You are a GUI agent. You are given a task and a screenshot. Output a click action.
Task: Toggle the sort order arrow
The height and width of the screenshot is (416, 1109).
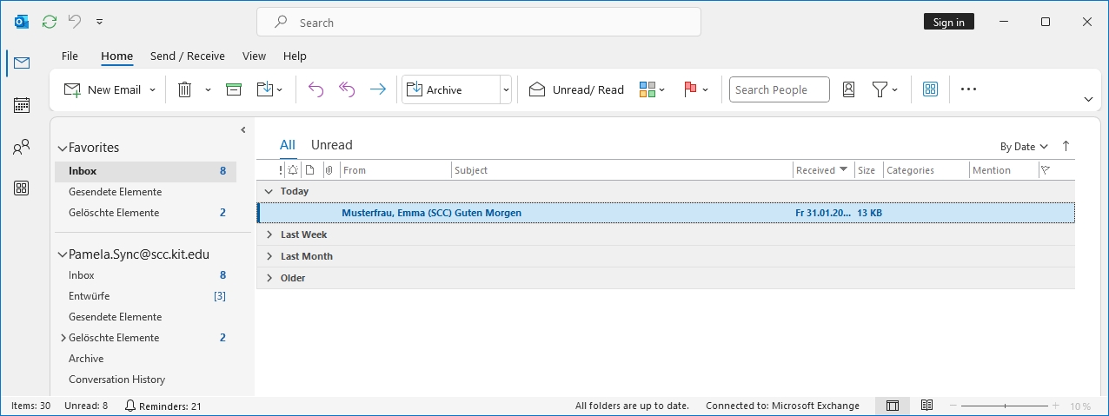1066,146
